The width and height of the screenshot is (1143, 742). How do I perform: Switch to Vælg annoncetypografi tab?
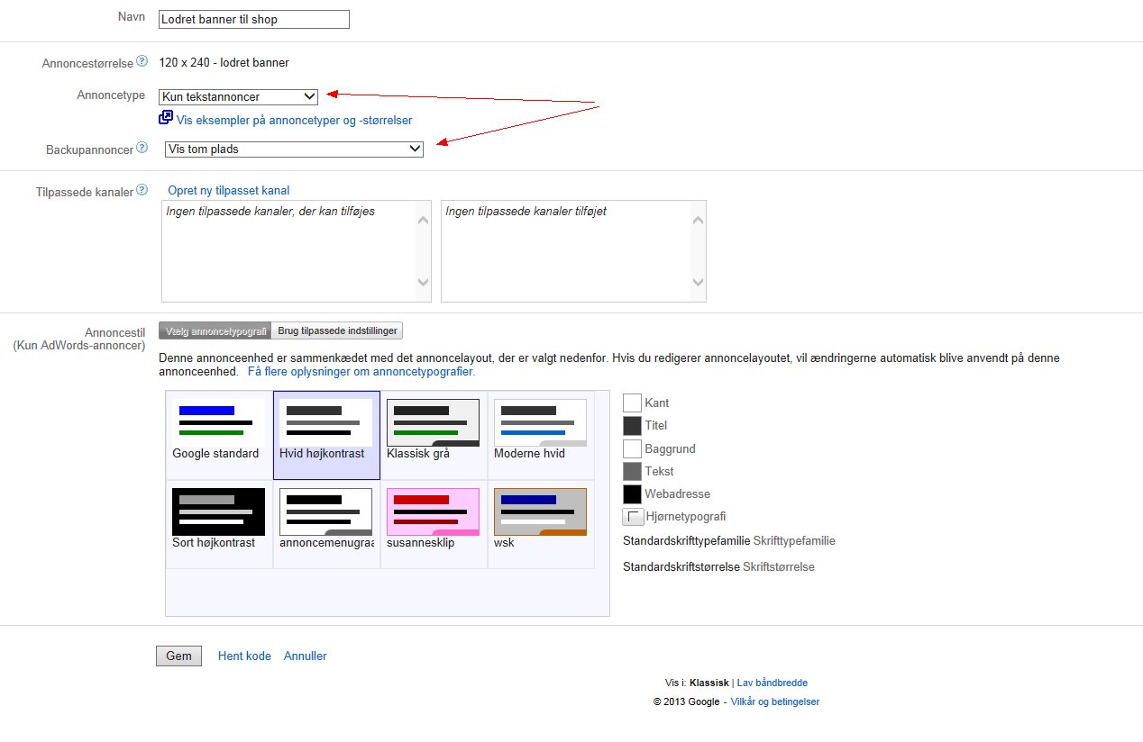pos(215,330)
